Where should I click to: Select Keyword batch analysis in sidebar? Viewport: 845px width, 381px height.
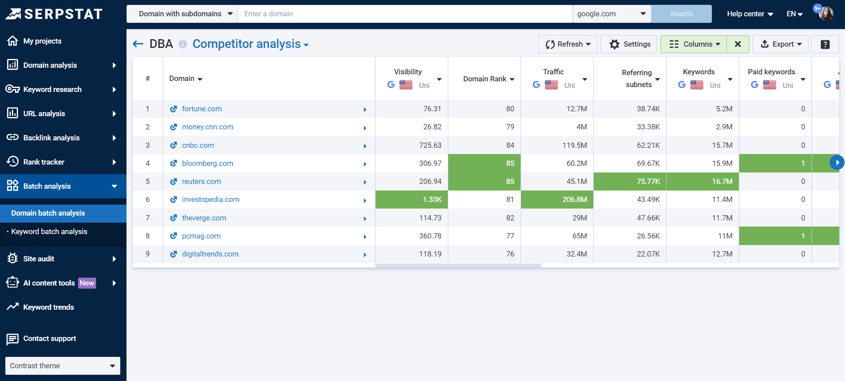tap(49, 231)
